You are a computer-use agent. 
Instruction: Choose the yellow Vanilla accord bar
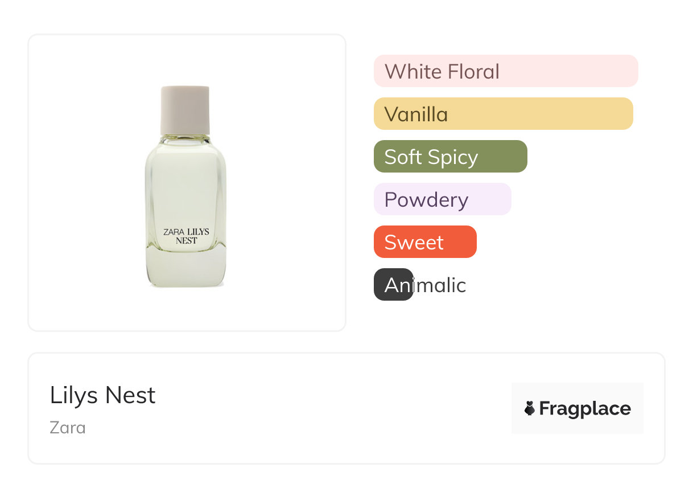(x=503, y=114)
